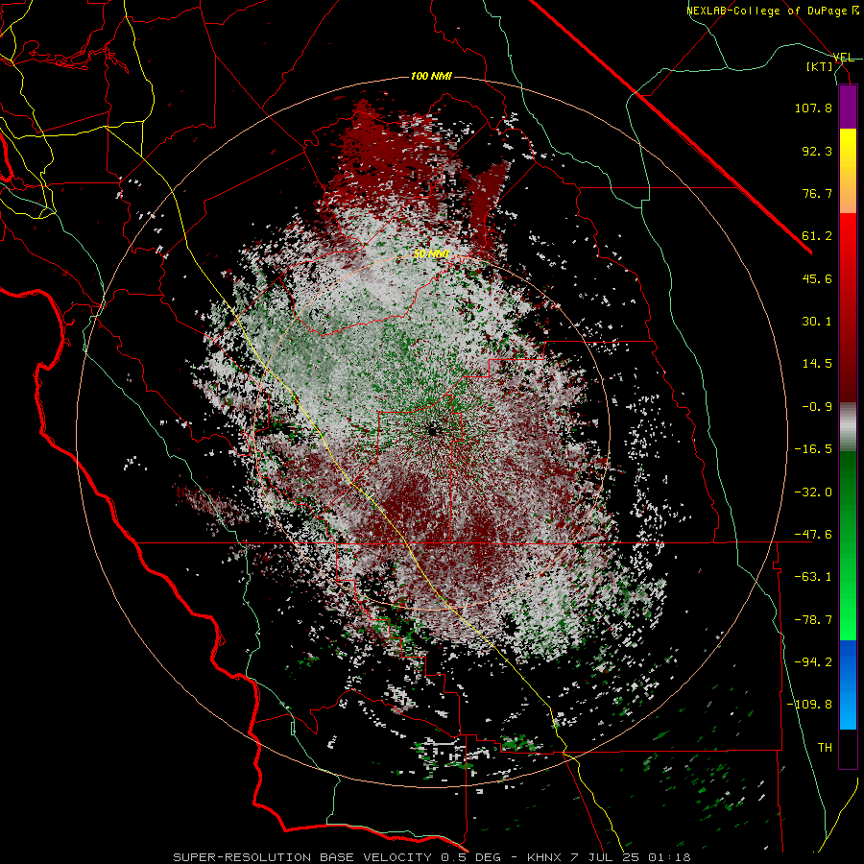Viewport: 864px width, 864px height.
Task: Click the 50 NMI range ring label
Action: coord(431,254)
